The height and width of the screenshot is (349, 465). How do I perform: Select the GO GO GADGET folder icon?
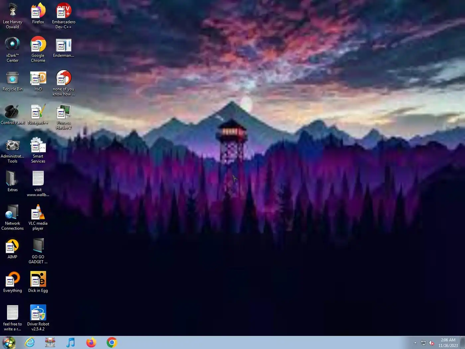point(38,251)
